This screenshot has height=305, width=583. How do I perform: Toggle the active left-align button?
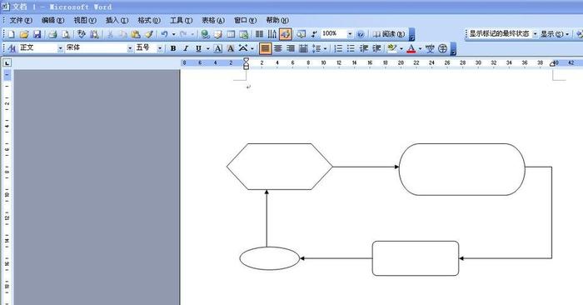(265, 48)
